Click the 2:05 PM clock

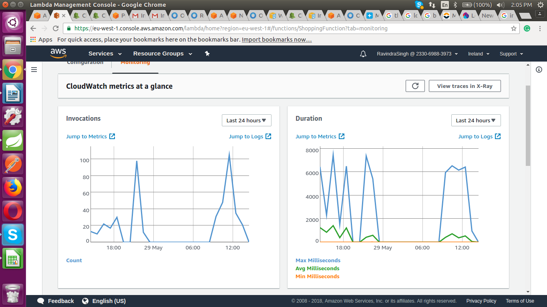[521, 5]
